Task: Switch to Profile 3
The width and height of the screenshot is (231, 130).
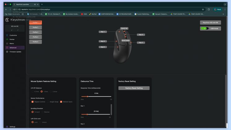Action: [35, 32]
